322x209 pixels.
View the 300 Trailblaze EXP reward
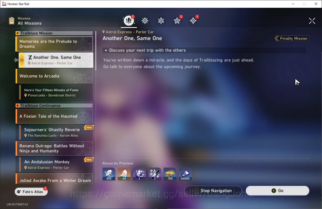109,174
